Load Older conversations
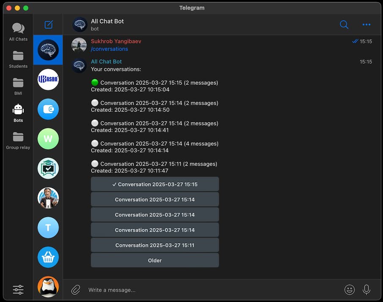383x302 pixels. [155, 260]
